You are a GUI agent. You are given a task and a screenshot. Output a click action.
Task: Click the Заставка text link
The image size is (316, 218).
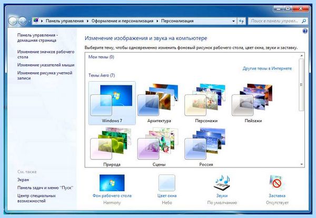277,196
